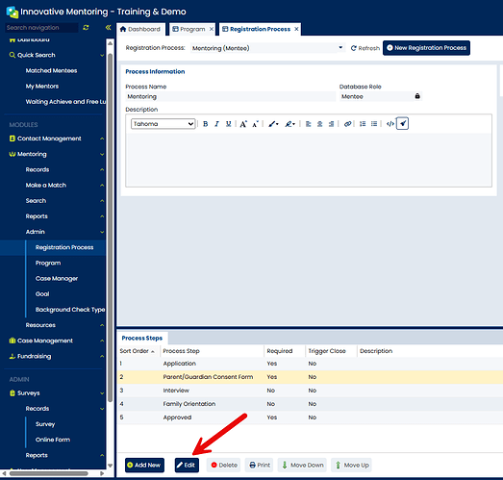Click the New Registration Process button

tap(426, 48)
